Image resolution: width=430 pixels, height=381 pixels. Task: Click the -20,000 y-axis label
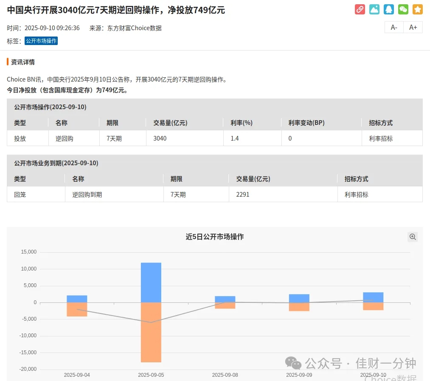[x=28, y=369]
